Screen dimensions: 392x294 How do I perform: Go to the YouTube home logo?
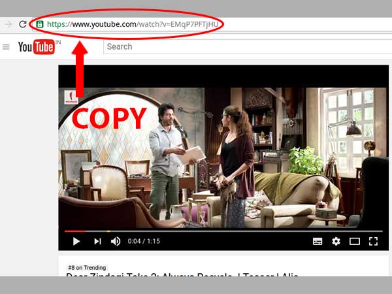pos(37,47)
